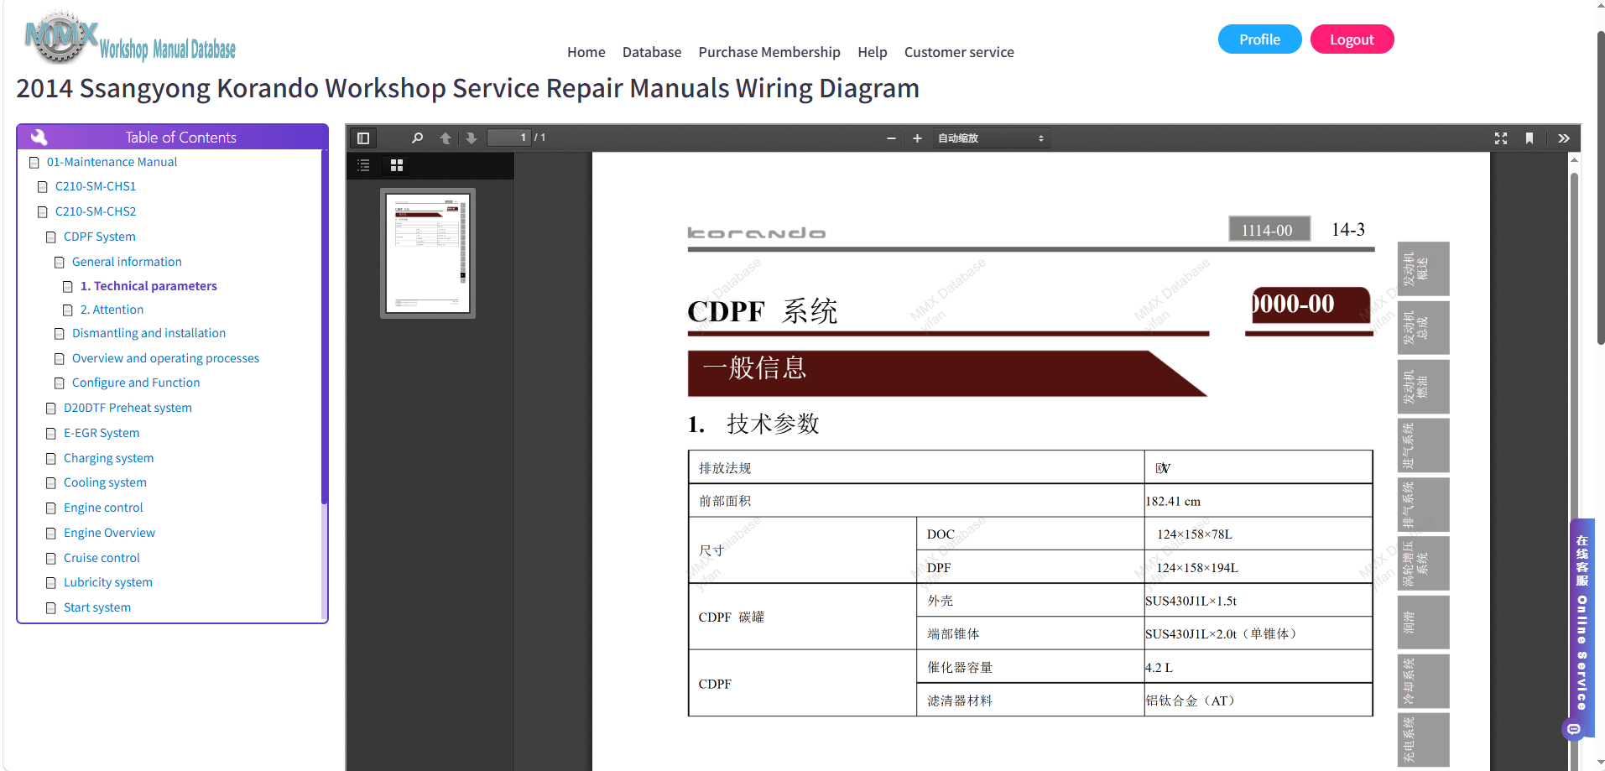
Task: Click the browser page vertical scrollbar
Action: click(x=1600, y=189)
